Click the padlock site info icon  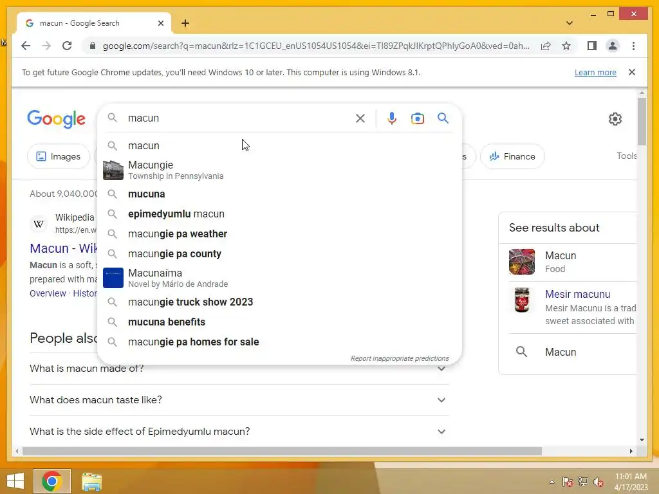click(93, 46)
